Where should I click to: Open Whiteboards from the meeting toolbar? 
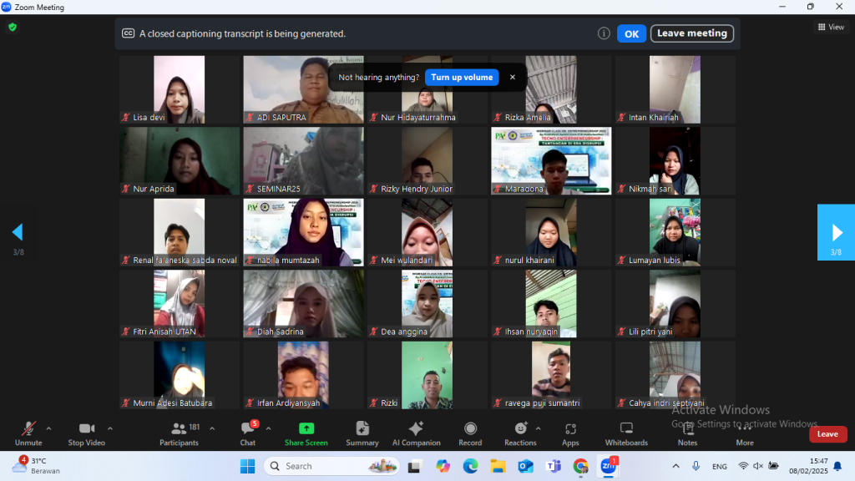point(625,433)
